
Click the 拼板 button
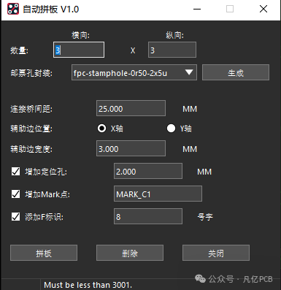point(44,253)
